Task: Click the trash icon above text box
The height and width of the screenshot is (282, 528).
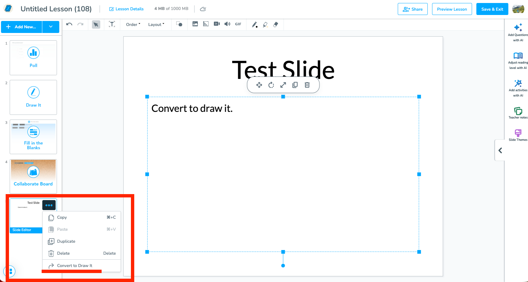Action: click(307, 85)
